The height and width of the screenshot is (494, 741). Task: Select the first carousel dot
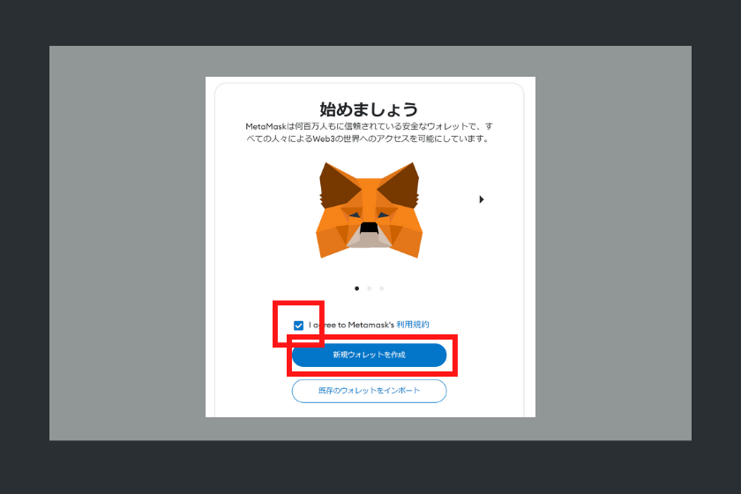[x=356, y=288]
